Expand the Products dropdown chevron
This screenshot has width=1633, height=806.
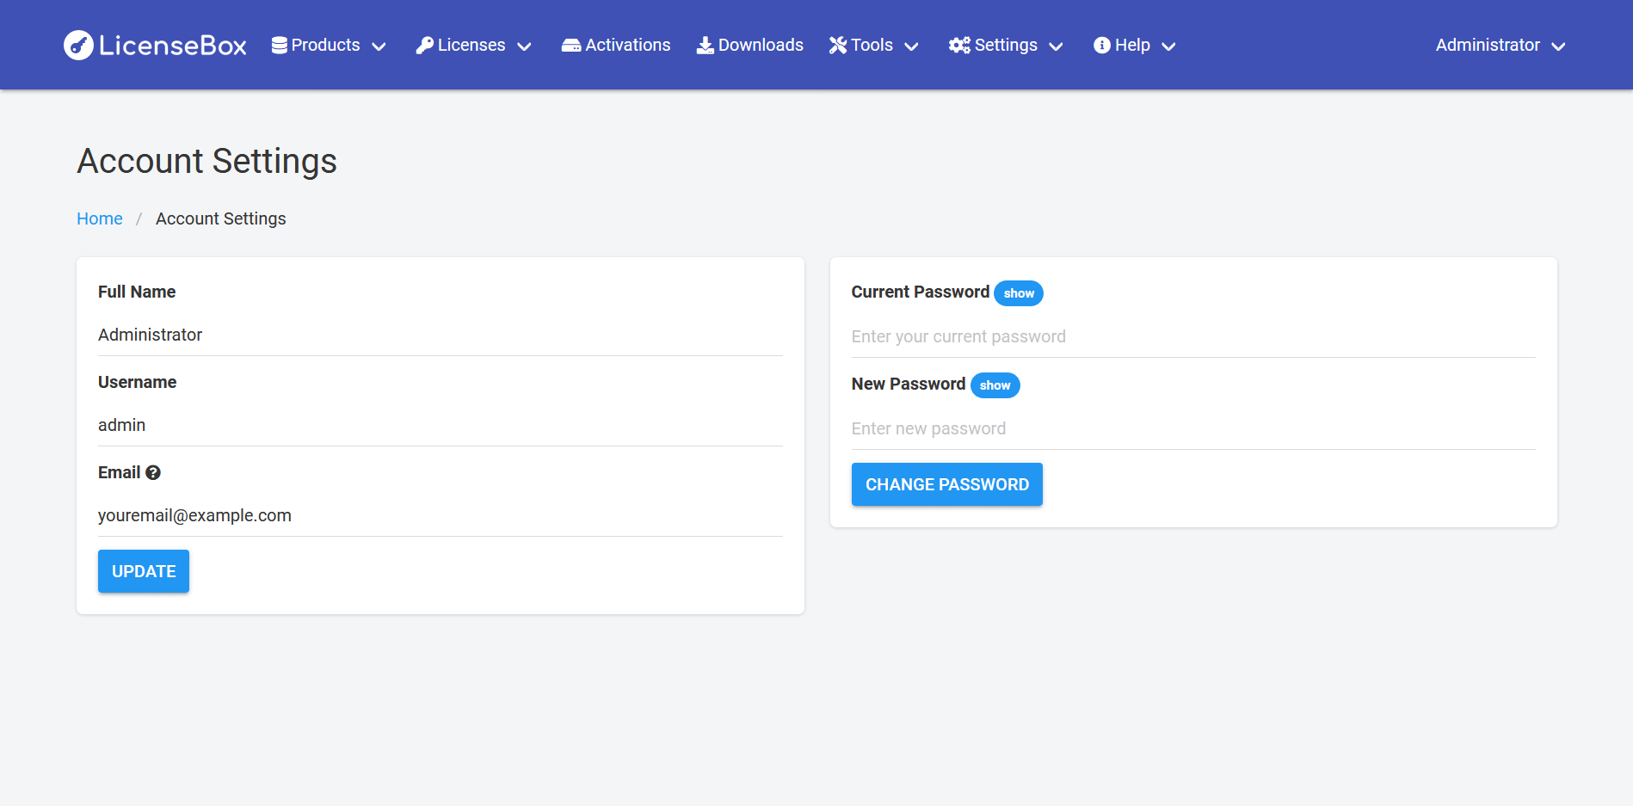pos(379,46)
